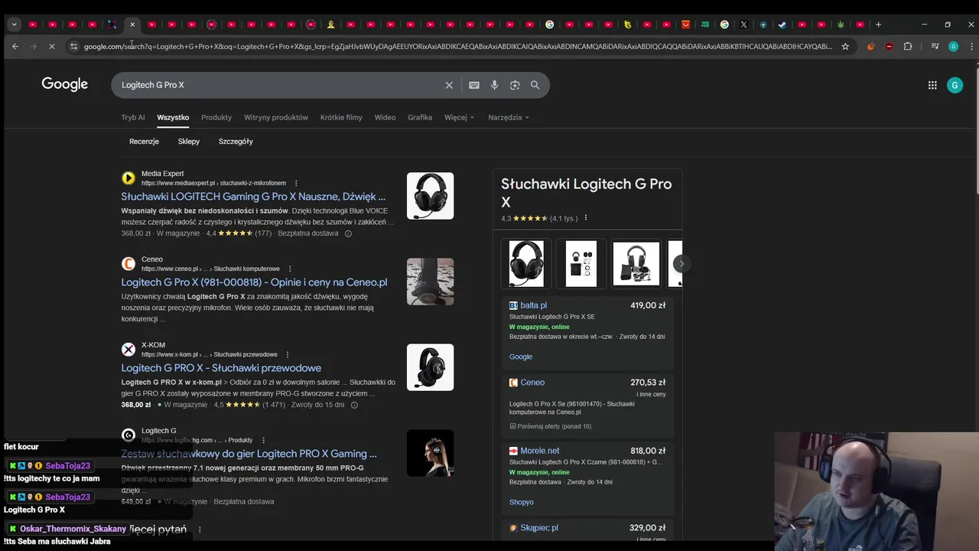Bookmark this page with the star icon
979x551 pixels.
(845, 47)
